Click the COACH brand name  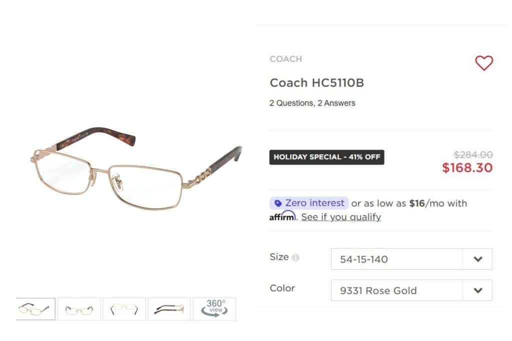(x=285, y=59)
